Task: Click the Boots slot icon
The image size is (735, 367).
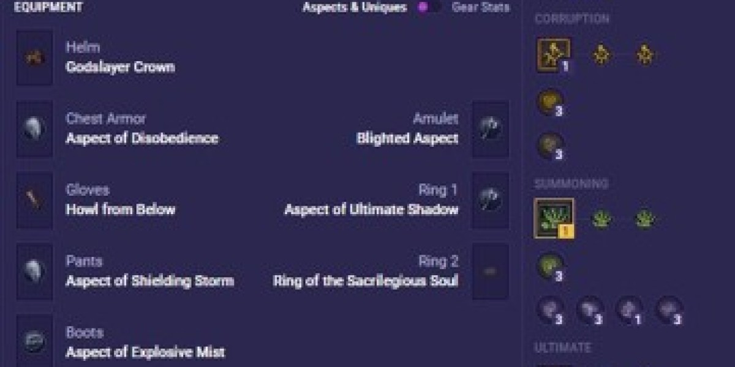Action: tap(34, 343)
